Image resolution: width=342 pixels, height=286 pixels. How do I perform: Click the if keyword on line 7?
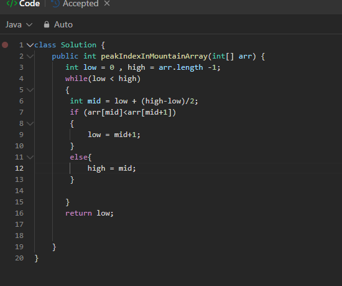(x=74, y=112)
